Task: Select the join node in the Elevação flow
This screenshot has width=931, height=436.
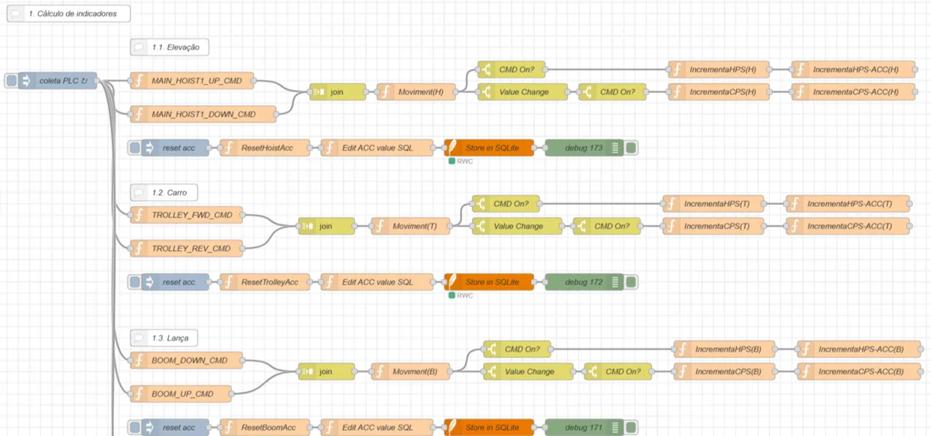Action: (336, 92)
